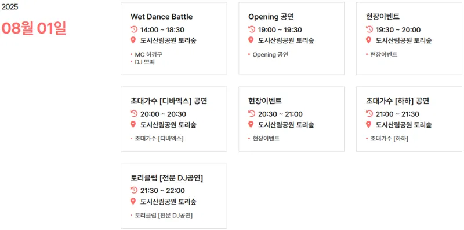The image size is (464, 230).
Task: Click the clock icon next to 19:30 ~ 20:00
Action: (369, 29)
